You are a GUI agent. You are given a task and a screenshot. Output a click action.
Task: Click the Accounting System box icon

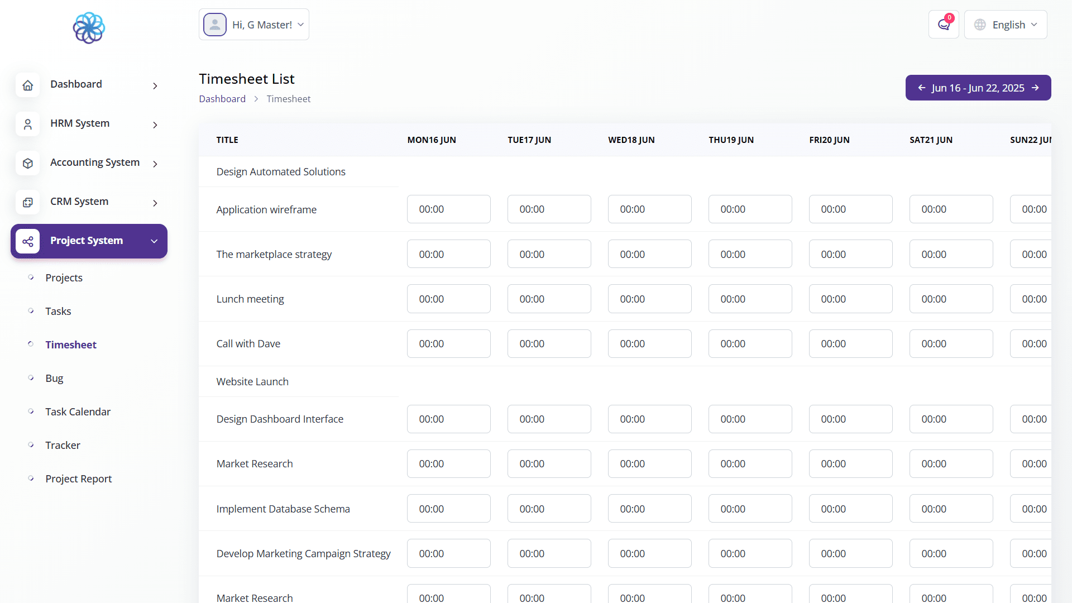28,164
